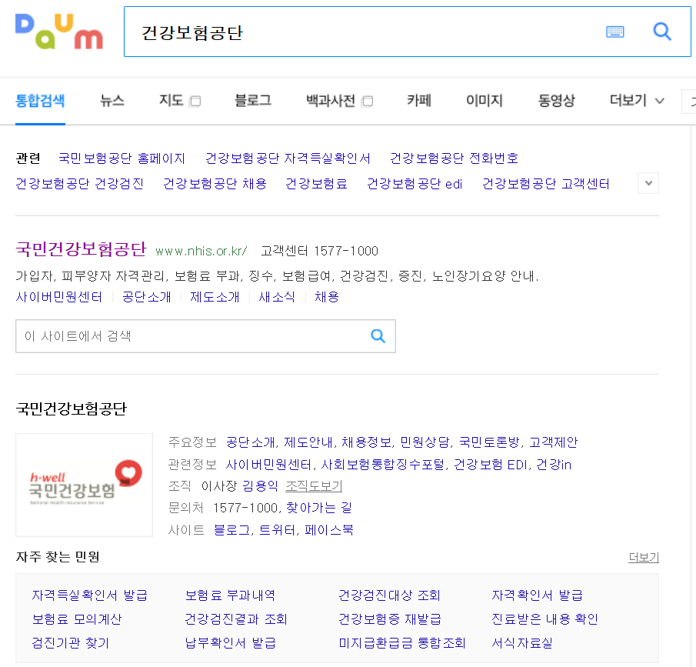
Task: Open the virtual keyboard icon in search bar
Action: [x=614, y=32]
